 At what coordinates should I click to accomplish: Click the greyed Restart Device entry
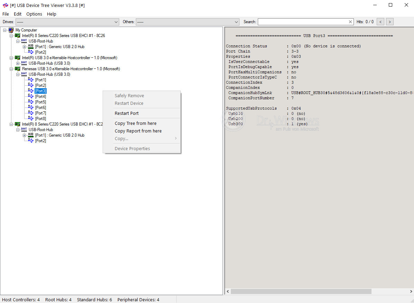coord(142,103)
